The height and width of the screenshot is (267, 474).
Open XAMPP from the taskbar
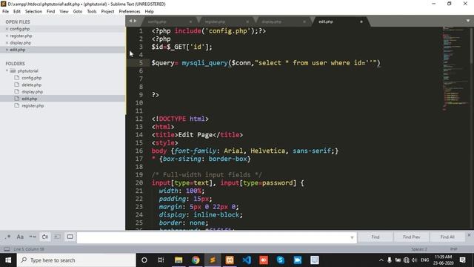pyautogui.click(x=230, y=260)
